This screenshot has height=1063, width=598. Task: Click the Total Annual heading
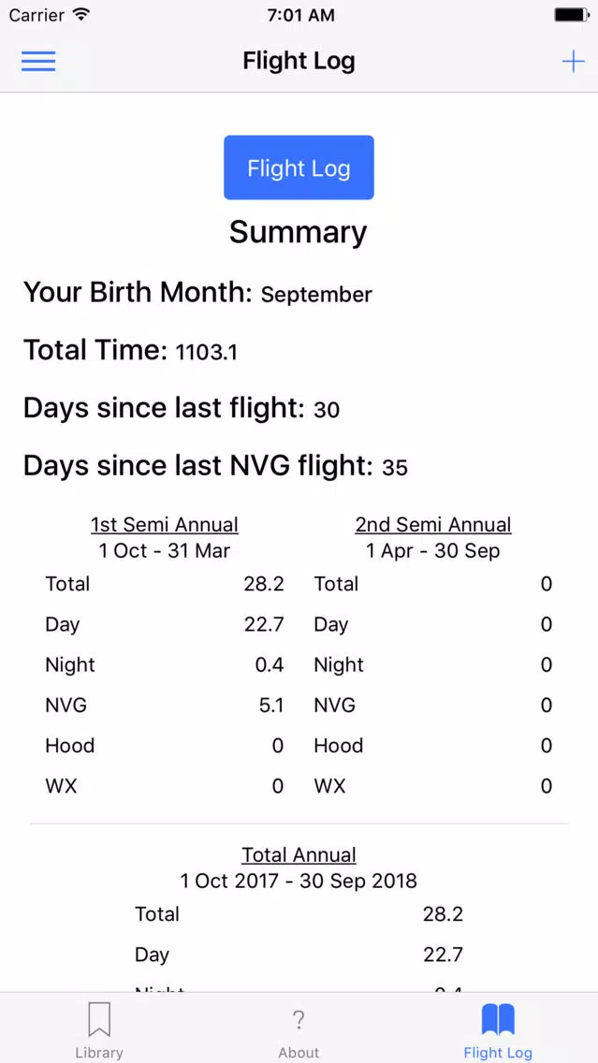click(299, 854)
